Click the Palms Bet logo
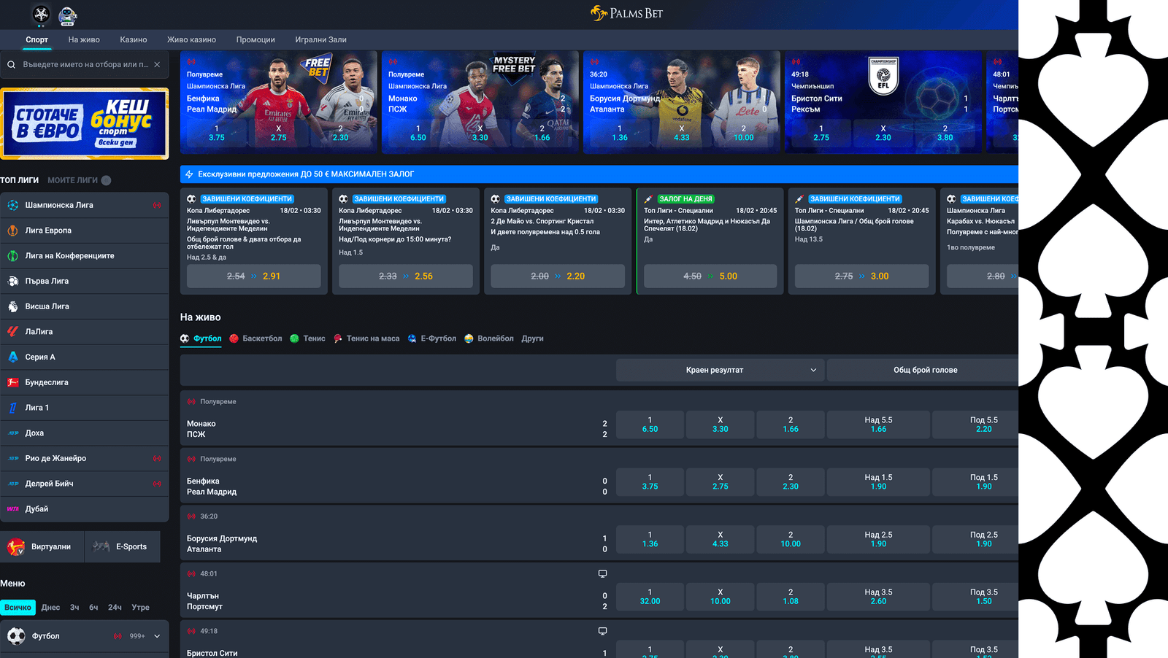1168x658 pixels. 626,13
